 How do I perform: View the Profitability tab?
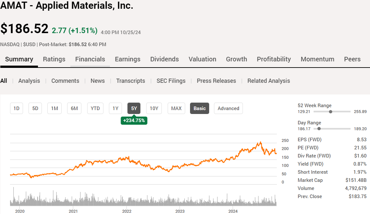pyautogui.click(x=274, y=59)
